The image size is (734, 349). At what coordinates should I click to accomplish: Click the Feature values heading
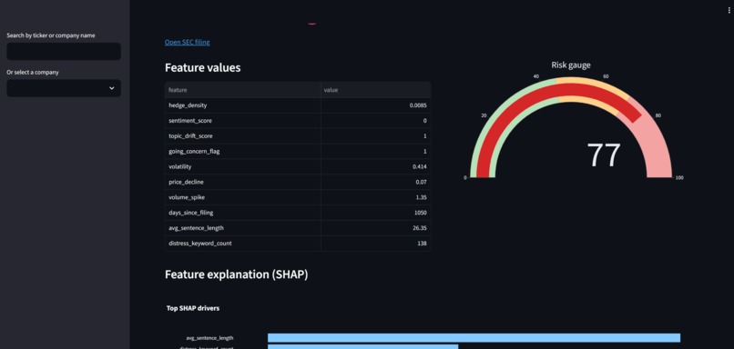[203, 68]
